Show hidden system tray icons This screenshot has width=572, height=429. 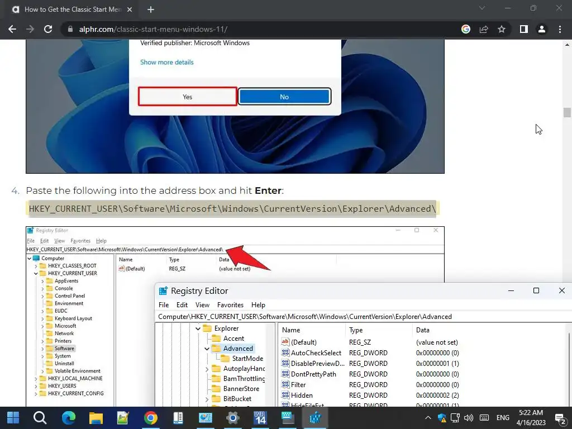click(428, 418)
